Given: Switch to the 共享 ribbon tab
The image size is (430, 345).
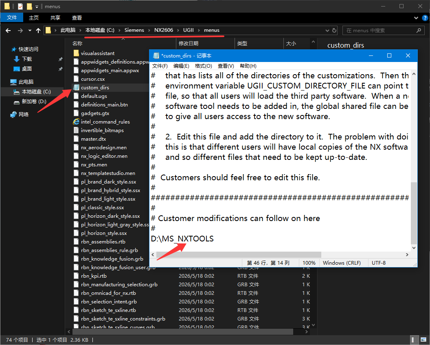Looking at the screenshot, I should (55, 18).
